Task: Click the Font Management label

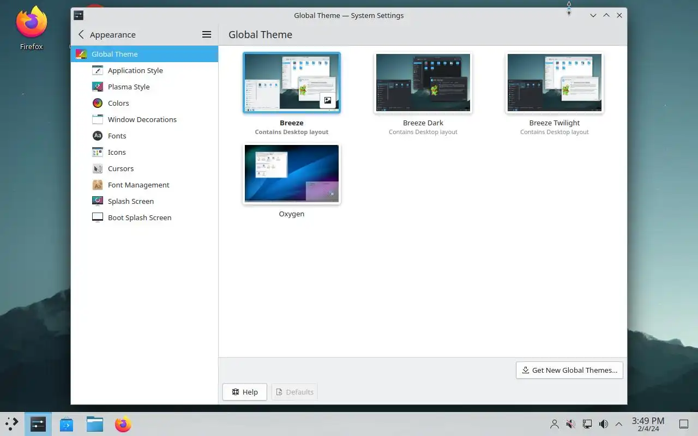Action: pyautogui.click(x=139, y=185)
